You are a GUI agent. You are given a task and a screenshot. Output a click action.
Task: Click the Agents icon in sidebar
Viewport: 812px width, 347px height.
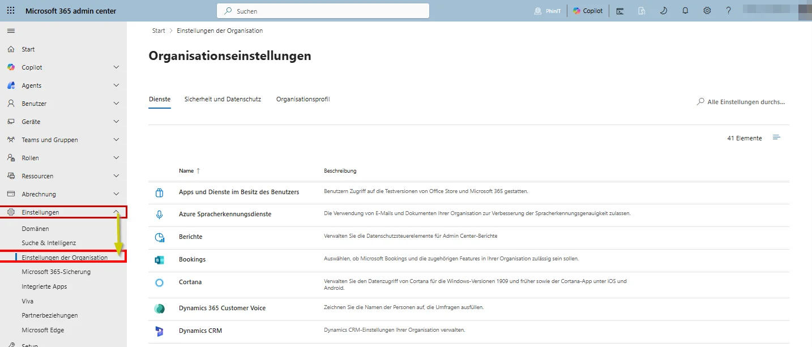point(11,85)
